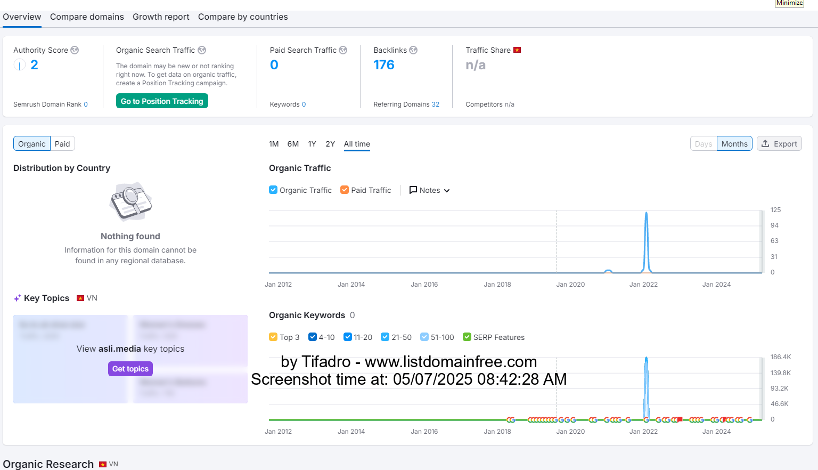Screen dimensions: 818x470
Task: Click Traffic Share n/a value
Action: (476, 65)
